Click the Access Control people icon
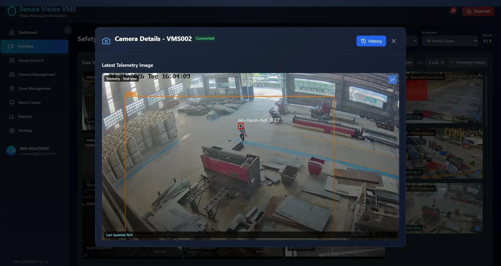 coord(12,60)
